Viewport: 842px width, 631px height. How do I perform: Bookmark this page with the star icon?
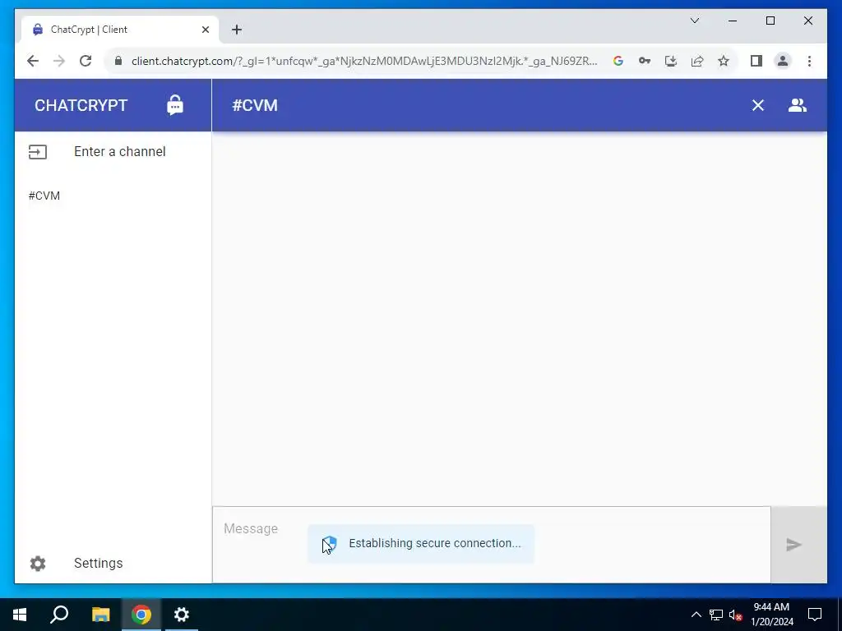pyautogui.click(x=724, y=61)
